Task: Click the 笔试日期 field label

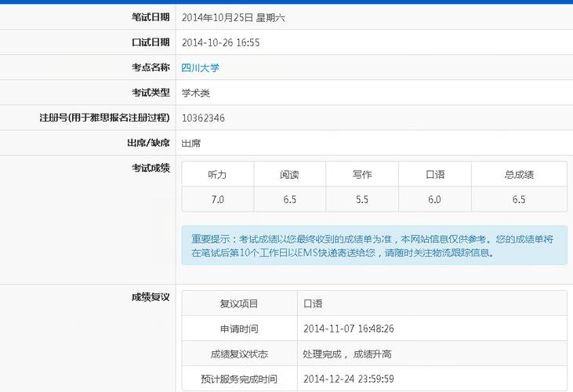Action: [151, 17]
